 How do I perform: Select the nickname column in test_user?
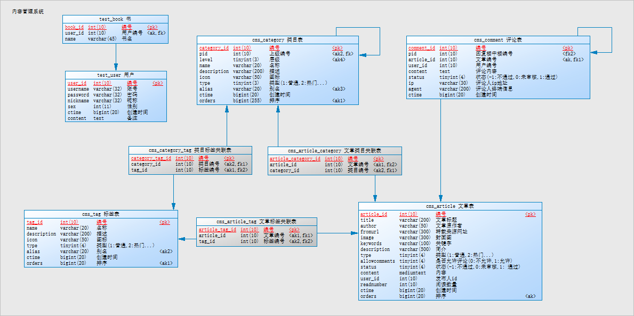coord(116,101)
